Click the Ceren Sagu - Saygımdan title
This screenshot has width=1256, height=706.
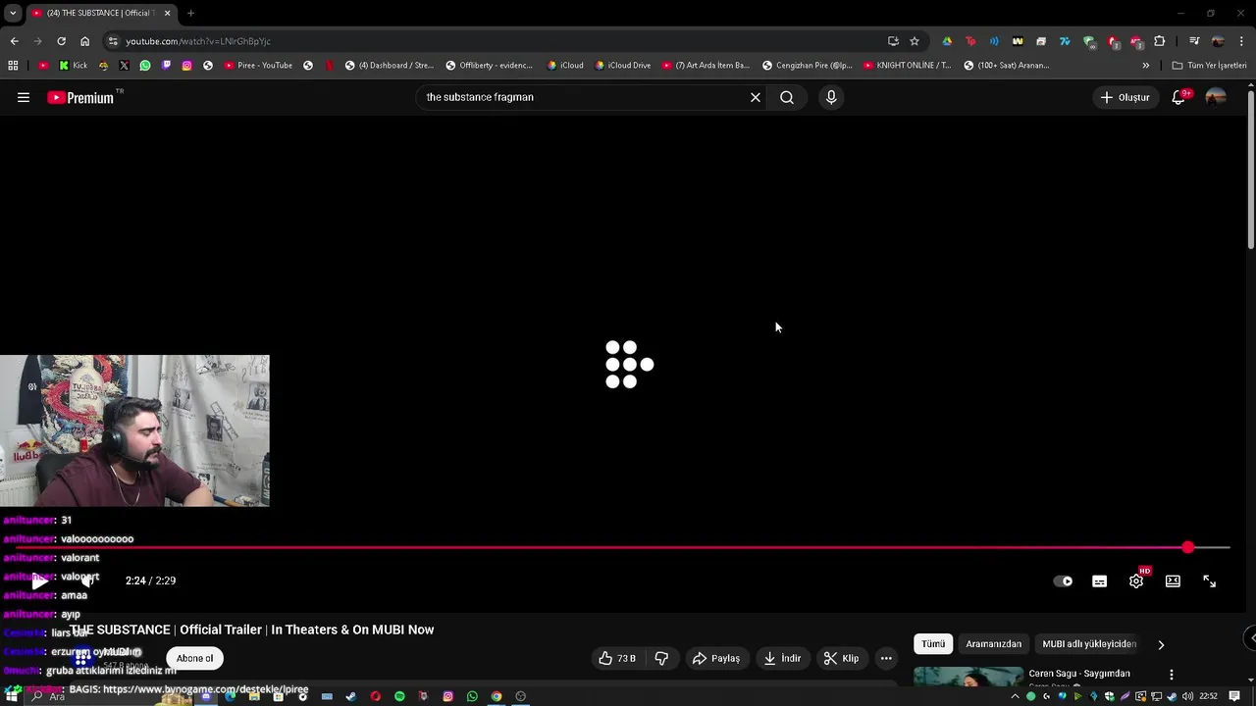1079,674
